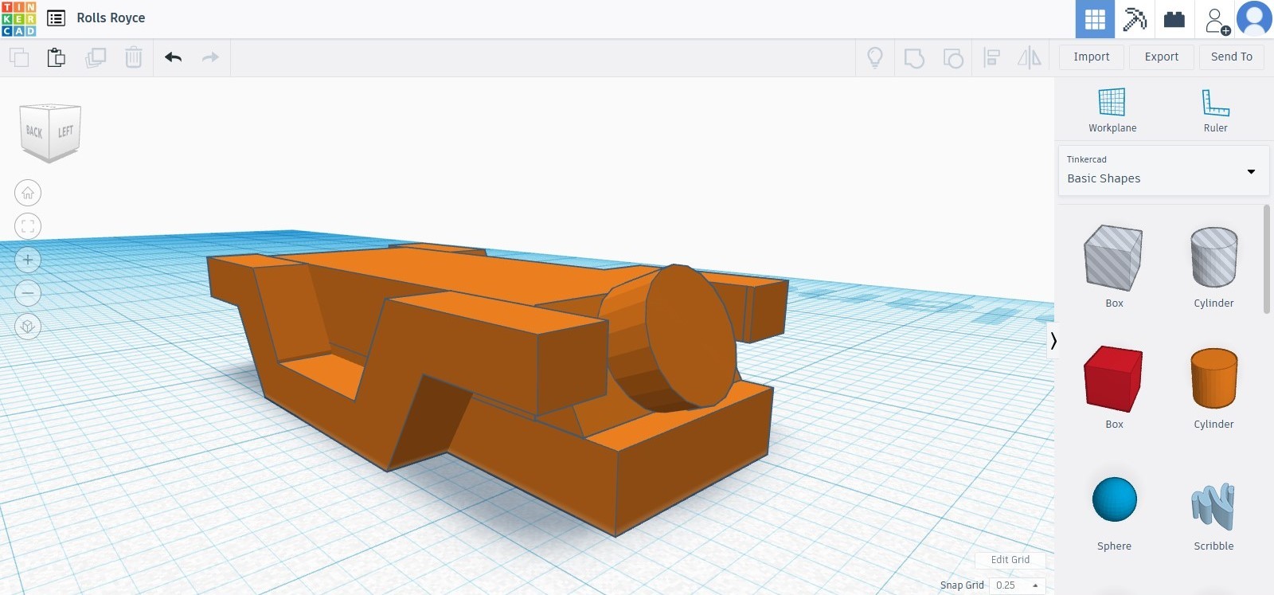Click the view cube BACK face
The image size is (1274, 595).
[x=34, y=131]
